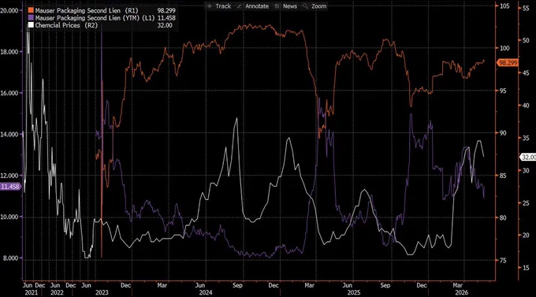
Task: Click the white 32.0 far-right price tag
Action: coord(528,158)
